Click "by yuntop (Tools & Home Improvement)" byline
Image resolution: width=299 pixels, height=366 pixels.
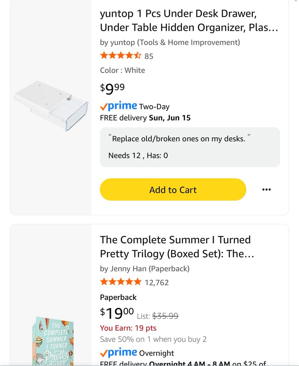[170, 42]
